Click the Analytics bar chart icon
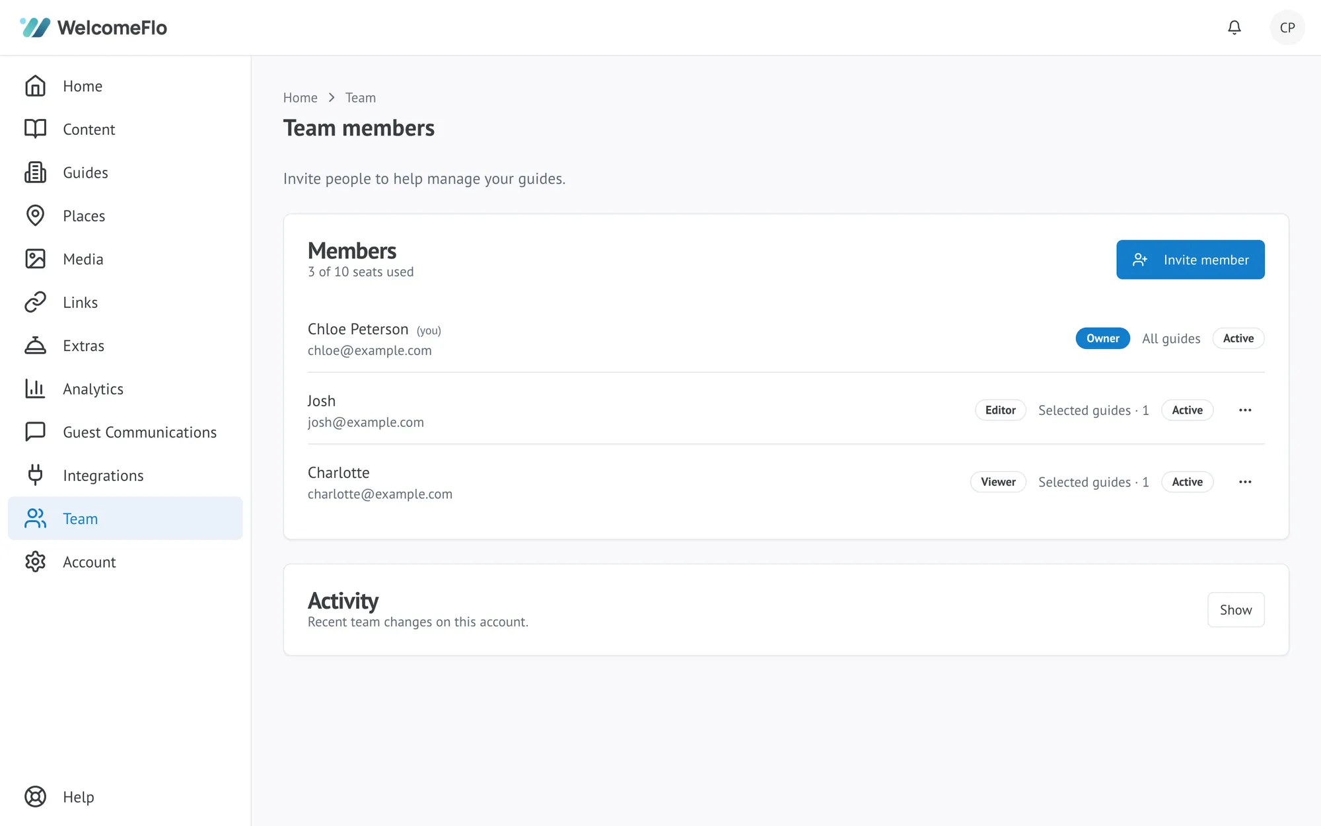The width and height of the screenshot is (1321, 826). pos(35,389)
